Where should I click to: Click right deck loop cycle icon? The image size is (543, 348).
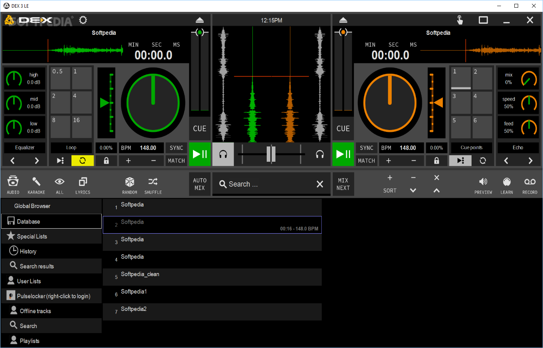(x=483, y=161)
